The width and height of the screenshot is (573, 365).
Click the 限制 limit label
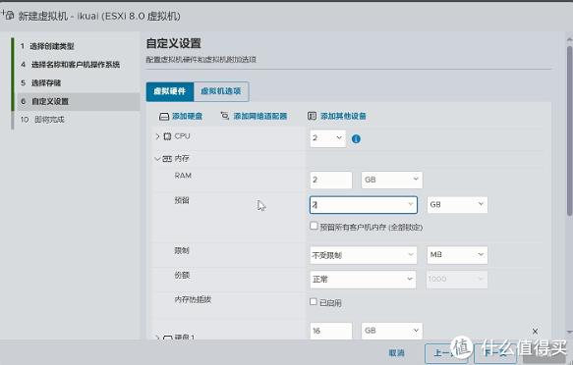182,250
